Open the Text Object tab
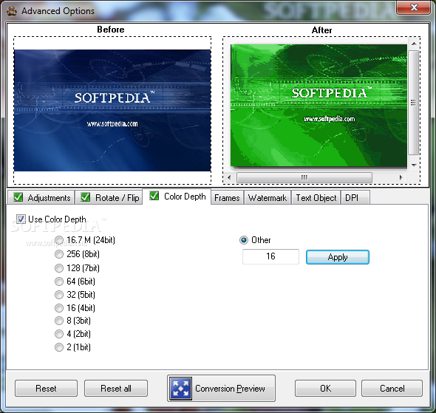The height and width of the screenshot is (413, 436). [x=316, y=198]
